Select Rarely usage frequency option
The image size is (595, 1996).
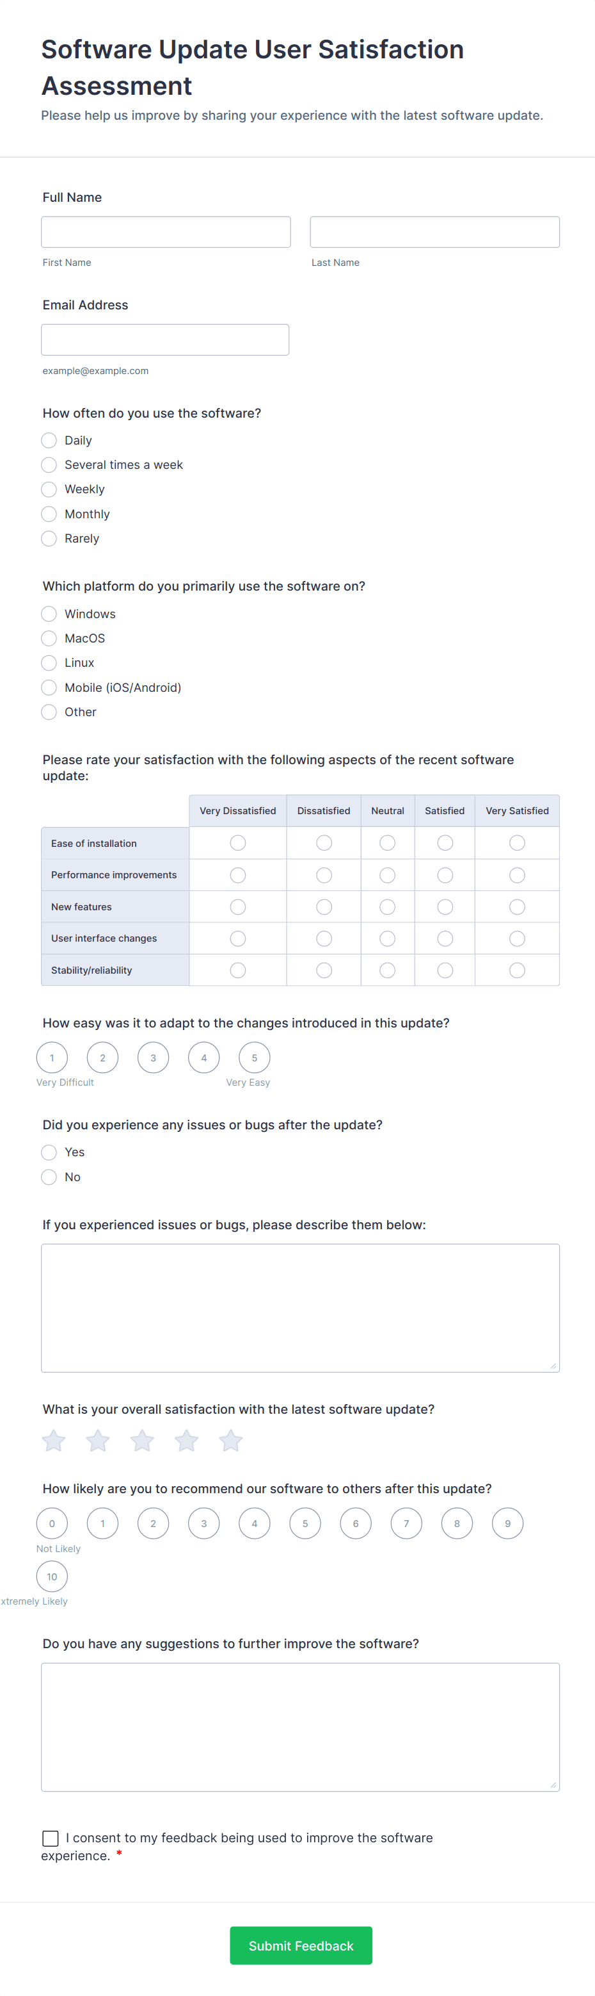coord(49,539)
